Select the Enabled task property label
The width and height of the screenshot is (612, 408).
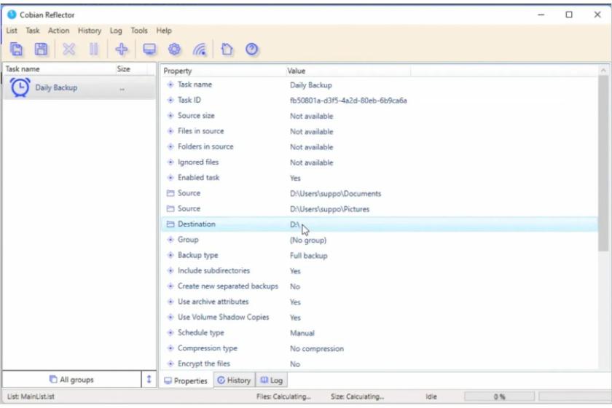point(198,178)
